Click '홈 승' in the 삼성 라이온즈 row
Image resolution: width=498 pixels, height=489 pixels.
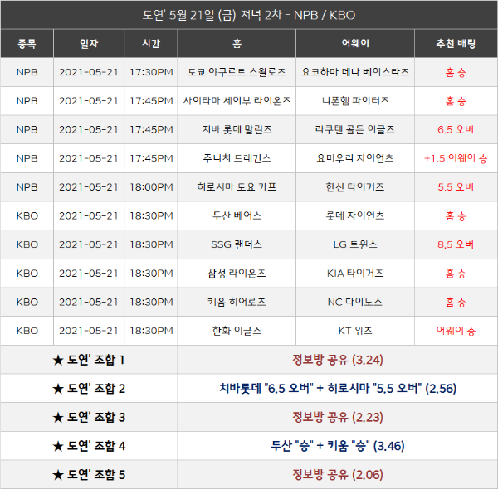point(456,274)
